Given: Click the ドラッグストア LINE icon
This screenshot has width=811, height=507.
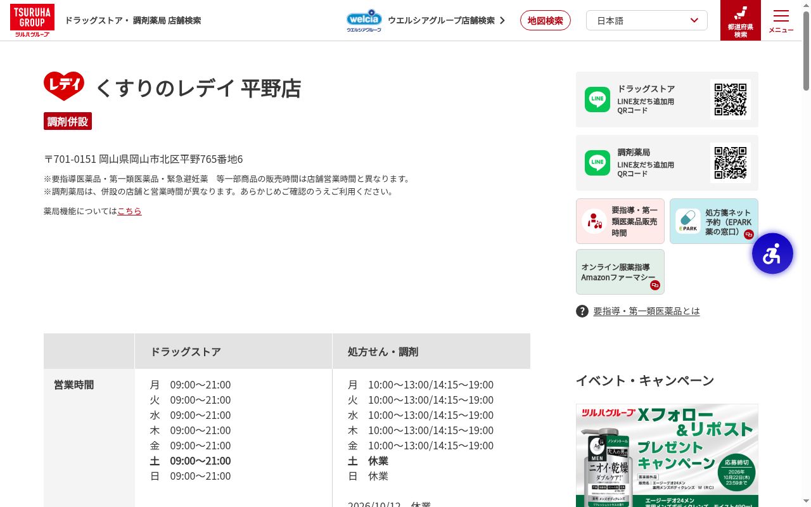Looking at the screenshot, I should tap(597, 99).
